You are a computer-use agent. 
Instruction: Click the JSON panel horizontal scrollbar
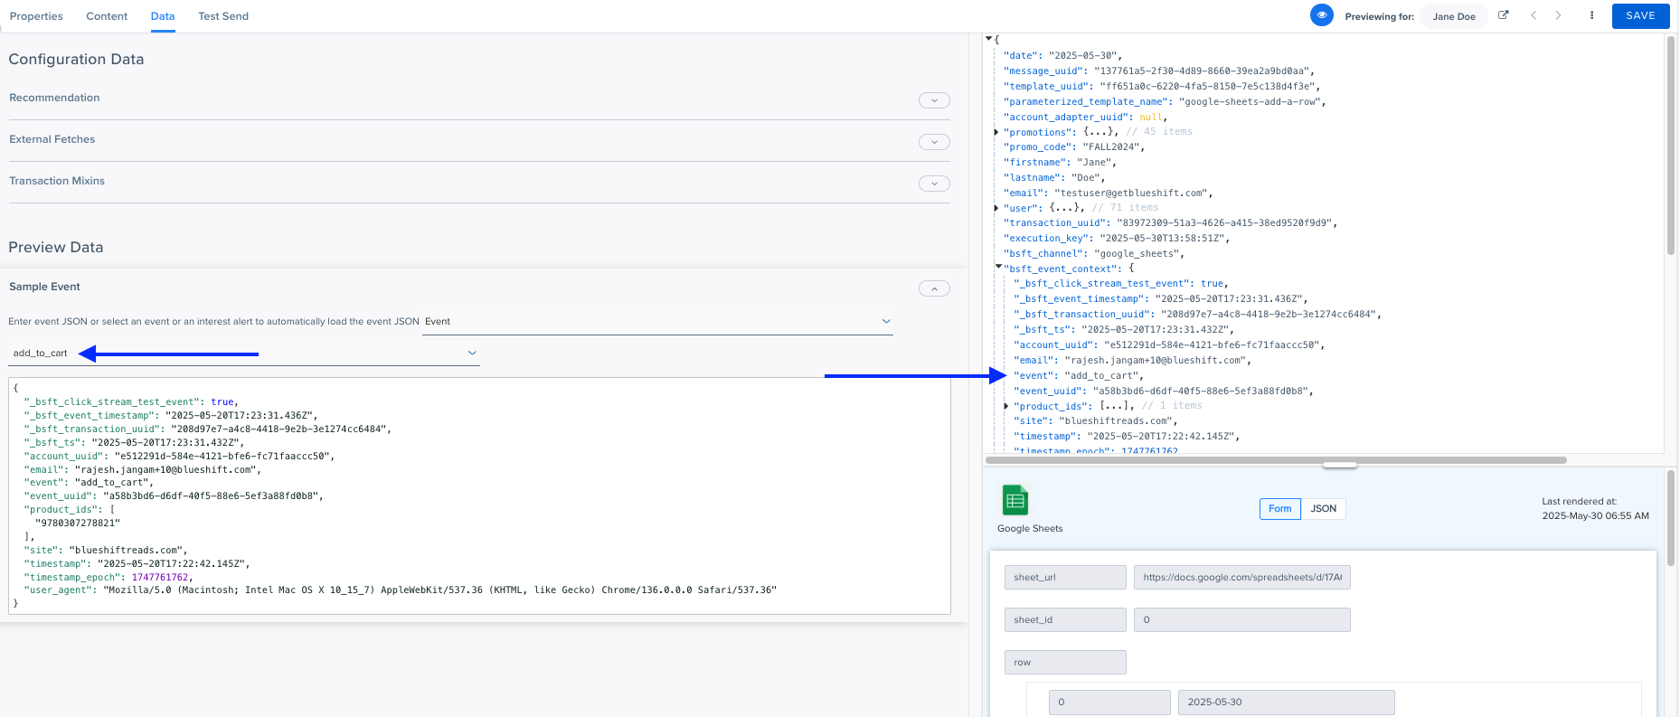point(1276,460)
